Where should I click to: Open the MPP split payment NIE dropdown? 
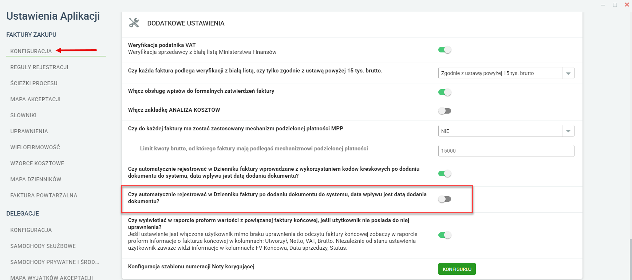pyautogui.click(x=506, y=131)
